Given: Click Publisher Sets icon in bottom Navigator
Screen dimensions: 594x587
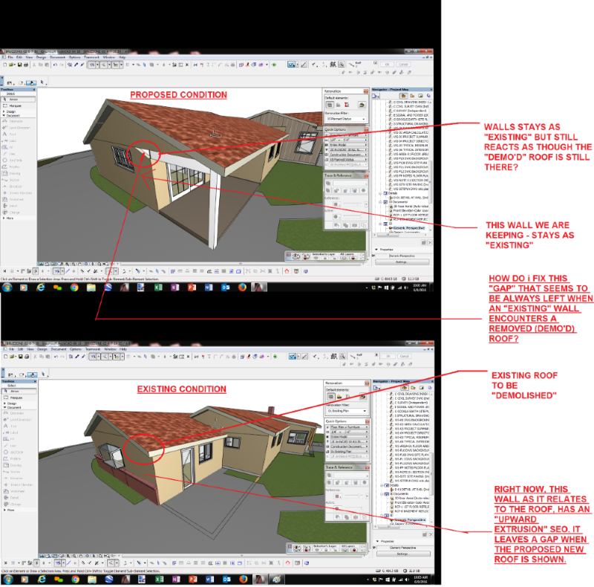Looking at the screenshot, I should 430,388.
